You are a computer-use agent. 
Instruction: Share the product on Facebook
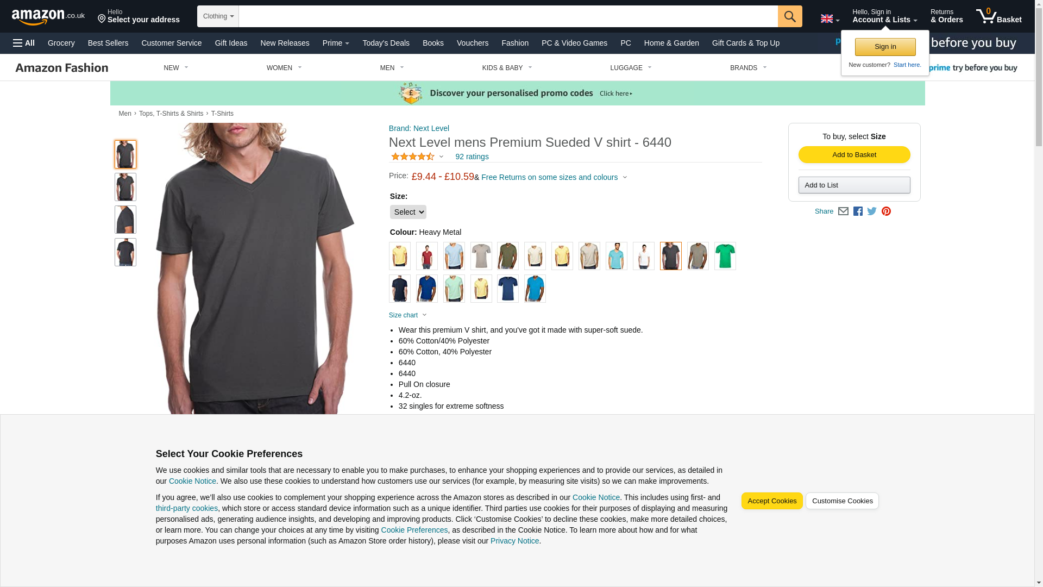(x=858, y=211)
